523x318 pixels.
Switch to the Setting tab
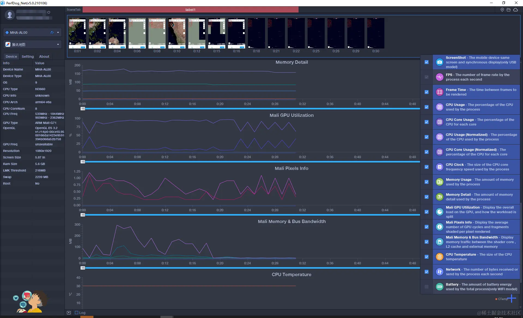click(28, 56)
